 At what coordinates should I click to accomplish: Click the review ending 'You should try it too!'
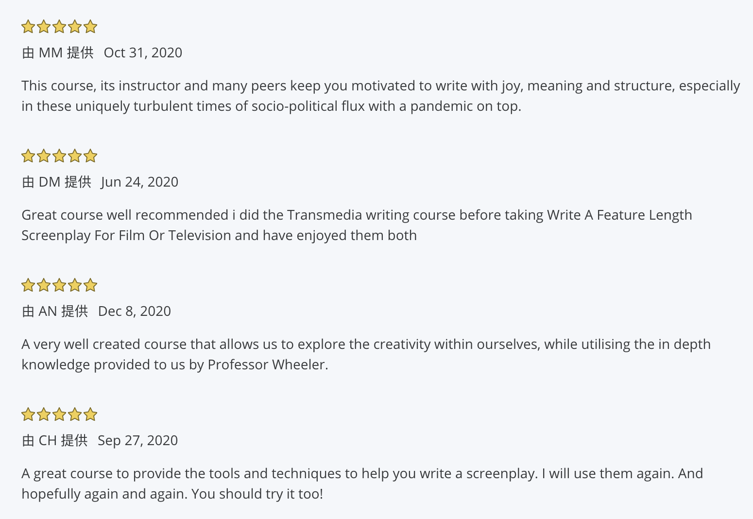(362, 484)
